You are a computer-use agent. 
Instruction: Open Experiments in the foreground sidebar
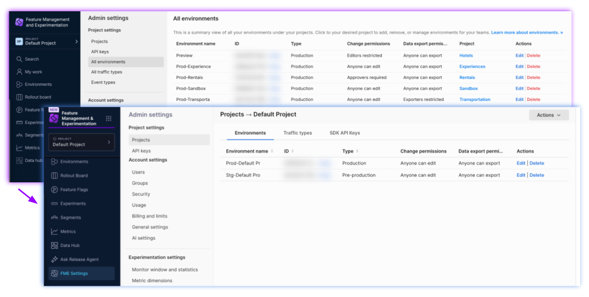(x=73, y=203)
